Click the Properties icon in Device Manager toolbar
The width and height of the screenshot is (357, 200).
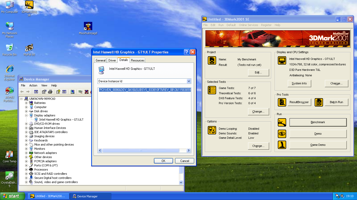pyautogui.click(x=44, y=92)
